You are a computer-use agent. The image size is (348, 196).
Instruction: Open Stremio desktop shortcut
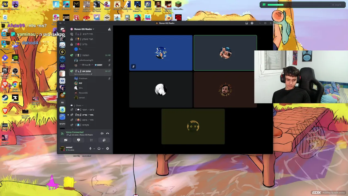click(5, 59)
